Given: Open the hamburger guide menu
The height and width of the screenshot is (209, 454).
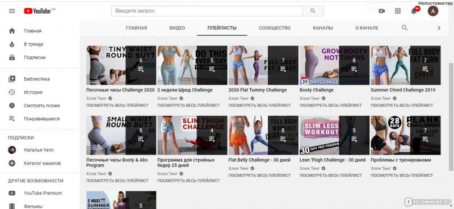Looking at the screenshot, I should (12, 11).
